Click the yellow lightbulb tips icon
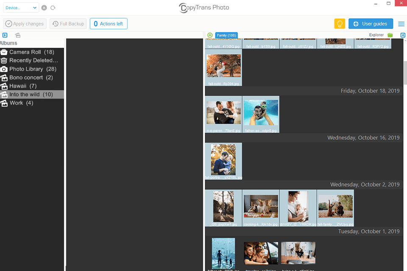The image size is (407, 271). [x=340, y=24]
